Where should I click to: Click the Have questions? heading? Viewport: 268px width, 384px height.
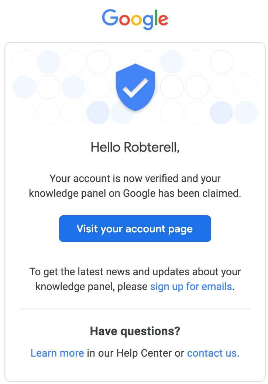click(135, 331)
